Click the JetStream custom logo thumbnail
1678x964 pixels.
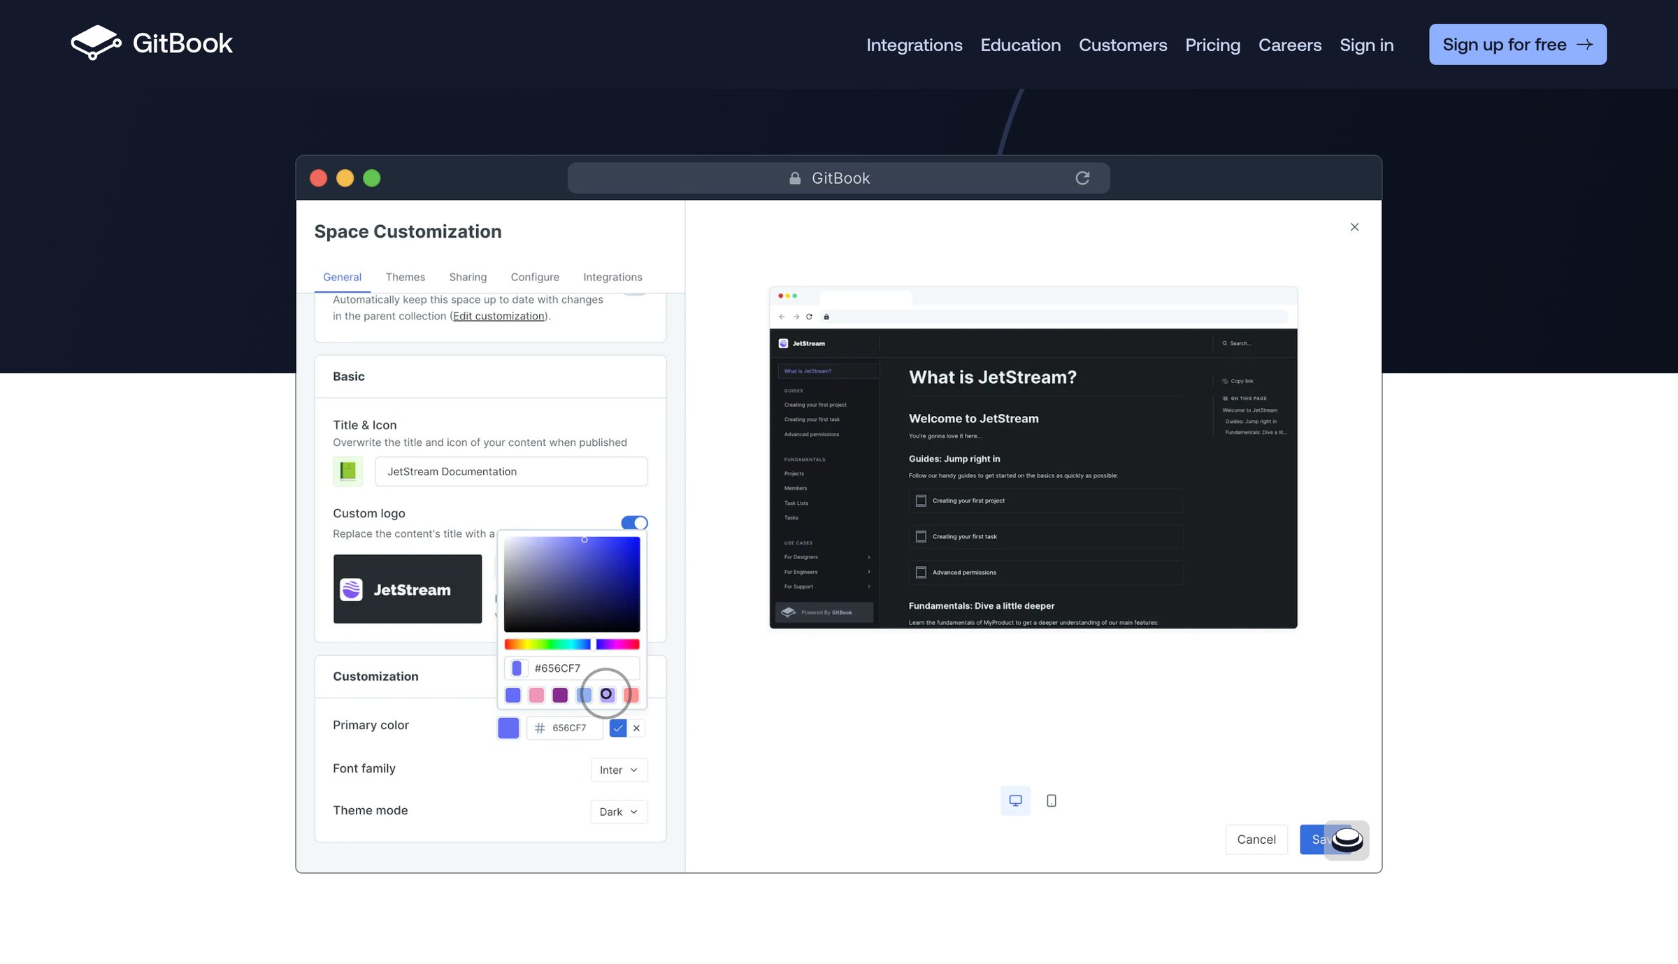pos(408,589)
